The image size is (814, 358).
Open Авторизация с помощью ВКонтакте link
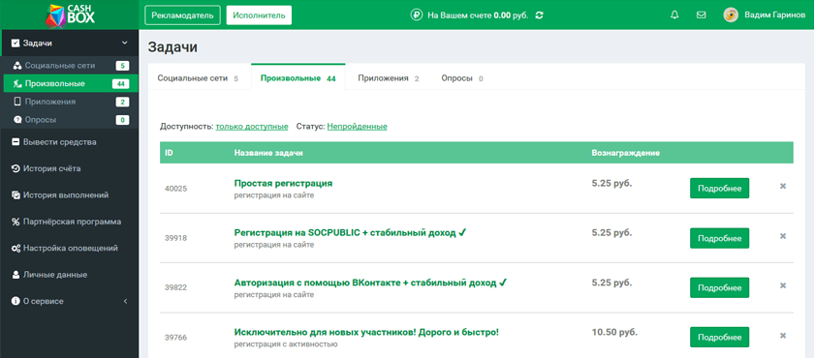coord(370,283)
